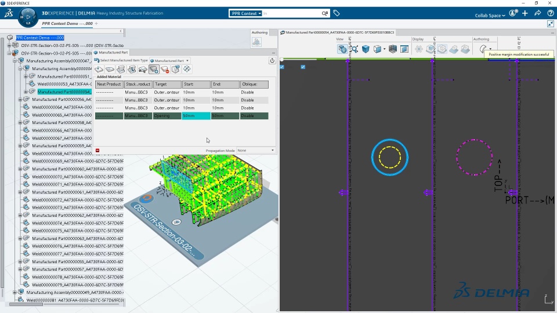This screenshot has height=313, width=557.
Task: Click the highlighted third Display cube icon
Action: pos(442,49)
